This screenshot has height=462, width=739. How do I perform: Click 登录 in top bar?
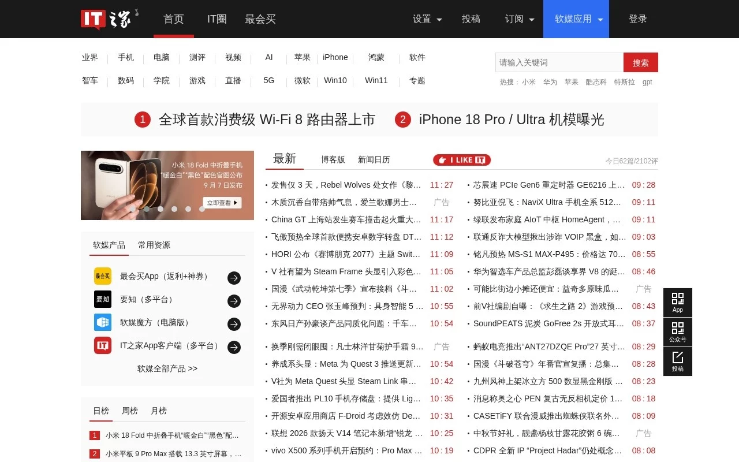click(638, 19)
